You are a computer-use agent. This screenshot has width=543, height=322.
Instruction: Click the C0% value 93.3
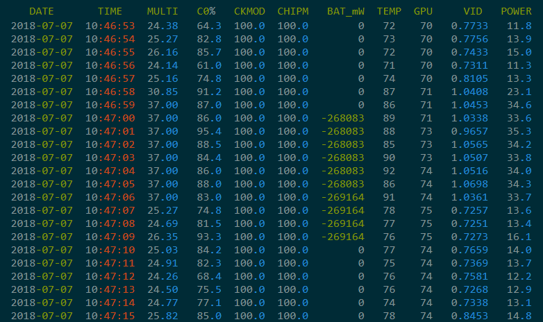point(209,237)
